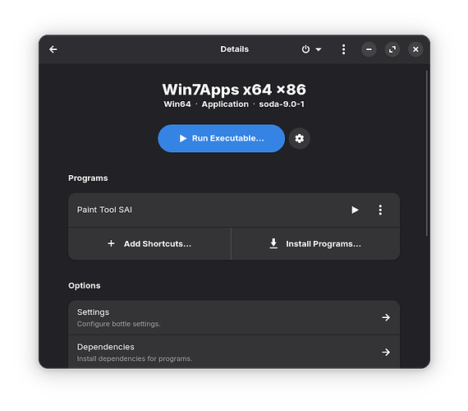The width and height of the screenshot is (468, 411).
Task: Maximize the Details window
Action: (x=392, y=49)
